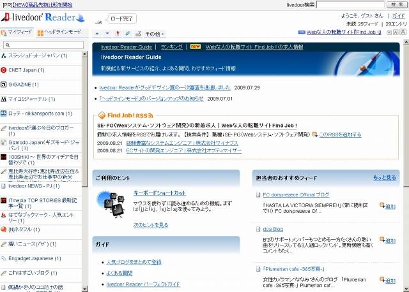409x292 pixels.
Task: Open the 経験豊富なシステムエンジニア job link
Action: pos(182,143)
